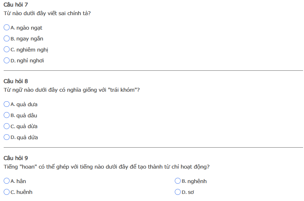Select radio button D 'quả dứa'
Screen dimensions: 304x201
point(6,137)
